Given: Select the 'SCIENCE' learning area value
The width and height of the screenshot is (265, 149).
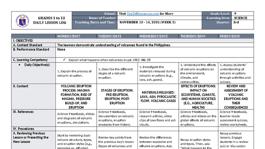Looking at the screenshot, I should (241, 18).
